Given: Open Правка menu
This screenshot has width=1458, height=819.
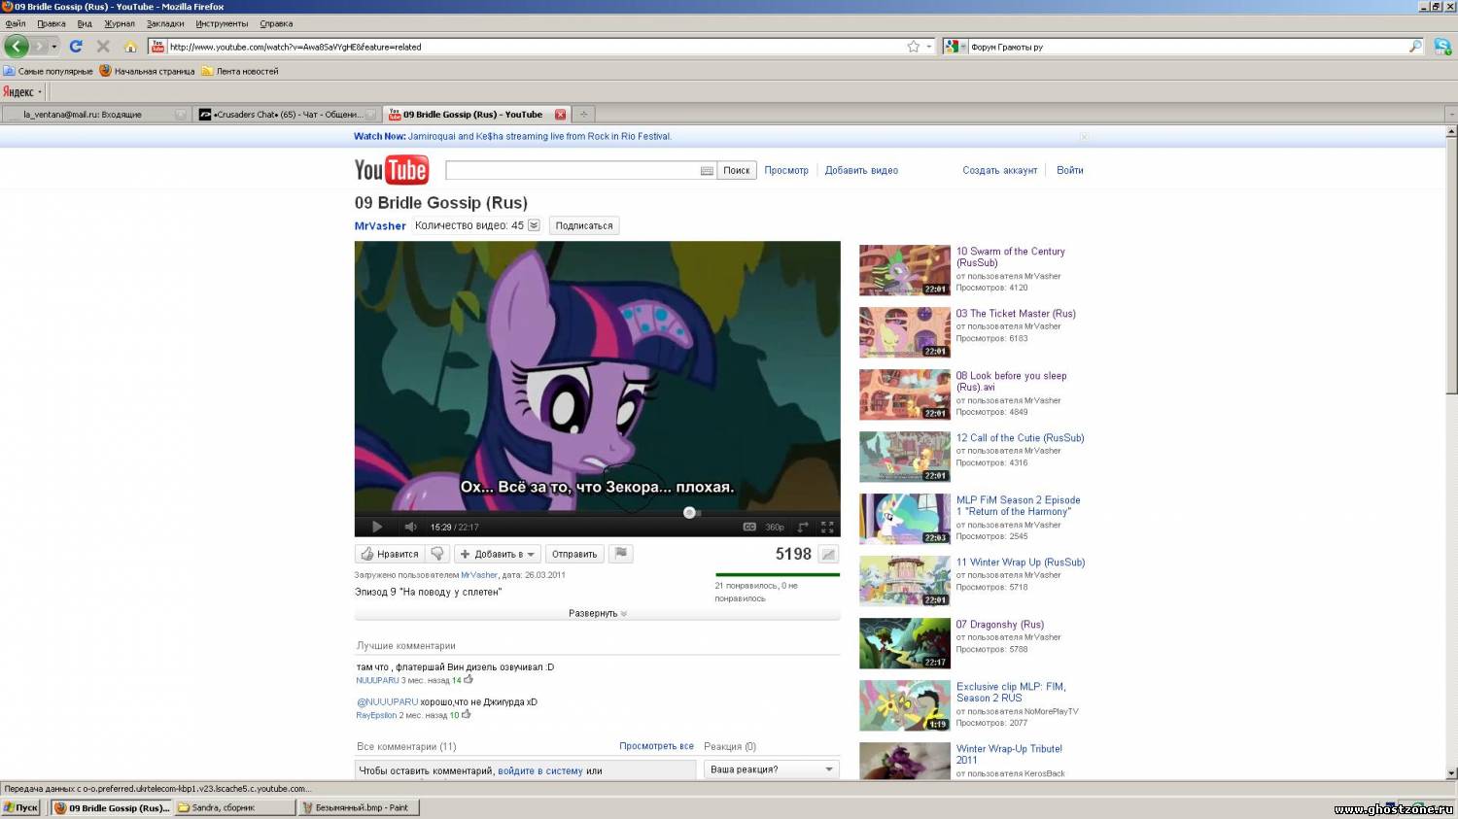Looking at the screenshot, I should pyautogui.click(x=52, y=23).
